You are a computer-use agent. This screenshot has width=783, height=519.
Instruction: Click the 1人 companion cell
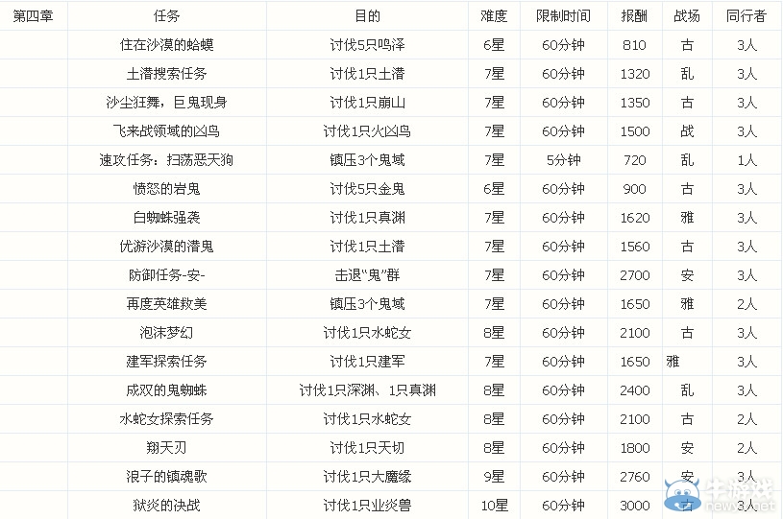[747, 160]
